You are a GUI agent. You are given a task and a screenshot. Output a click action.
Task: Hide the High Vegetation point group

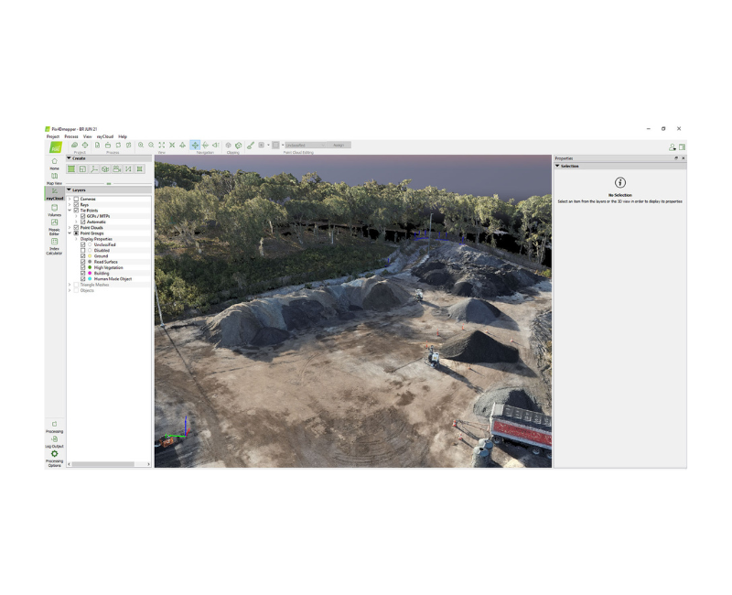pos(82,267)
